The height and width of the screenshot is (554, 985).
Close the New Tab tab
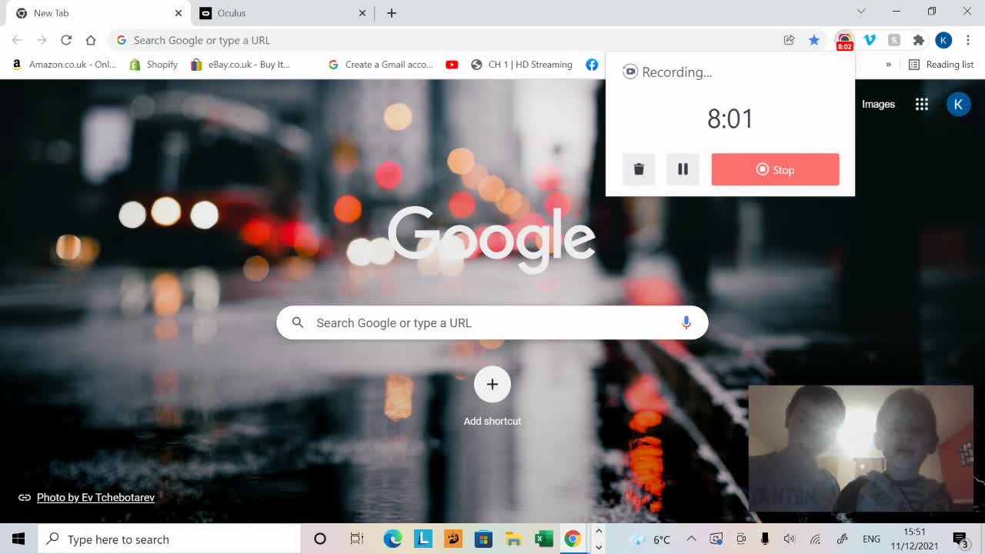pos(179,13)
